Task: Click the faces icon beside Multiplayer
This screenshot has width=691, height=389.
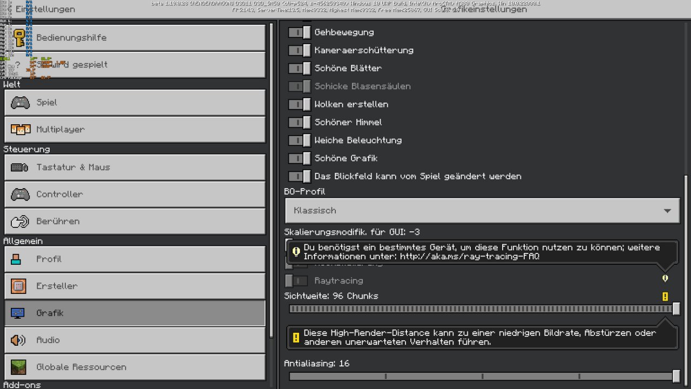Action: coord(20,130)
